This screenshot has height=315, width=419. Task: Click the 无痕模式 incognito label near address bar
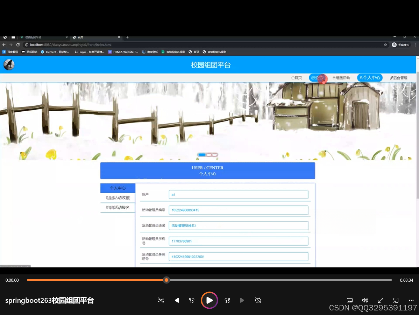pyautogui.click(x=403, y=45)
